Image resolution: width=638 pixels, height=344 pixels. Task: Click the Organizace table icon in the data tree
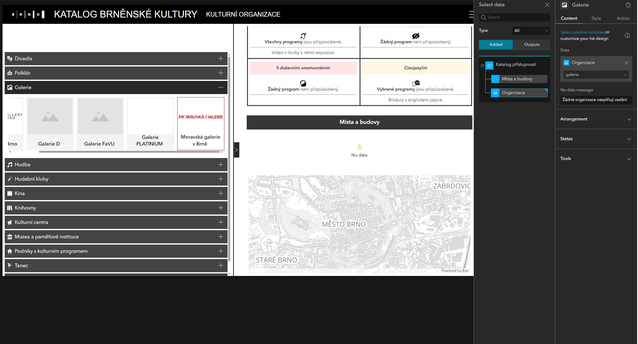click(495, 93)
